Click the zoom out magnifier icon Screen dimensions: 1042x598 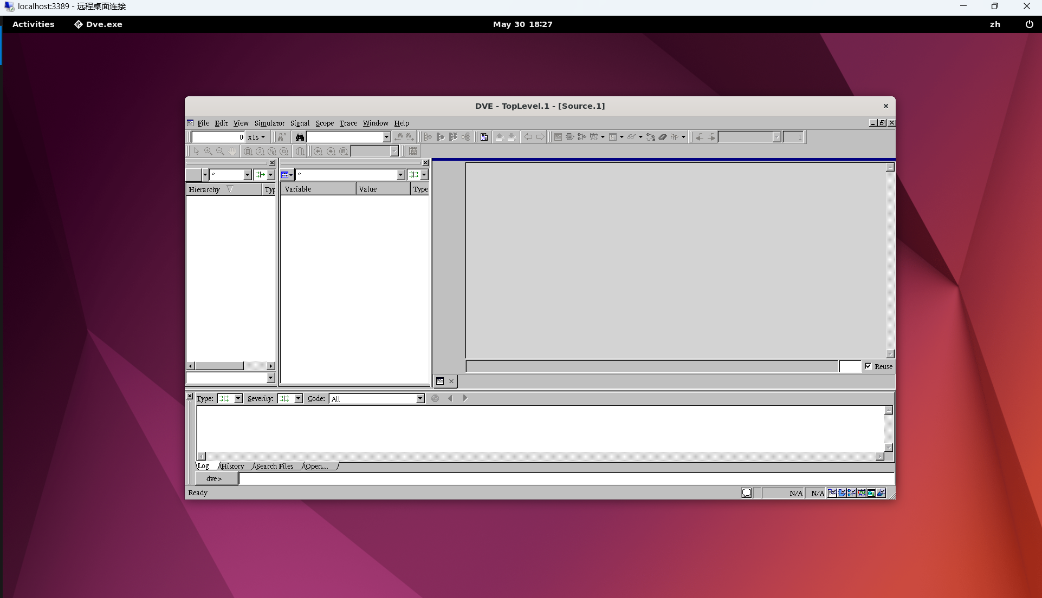point(220,152)
